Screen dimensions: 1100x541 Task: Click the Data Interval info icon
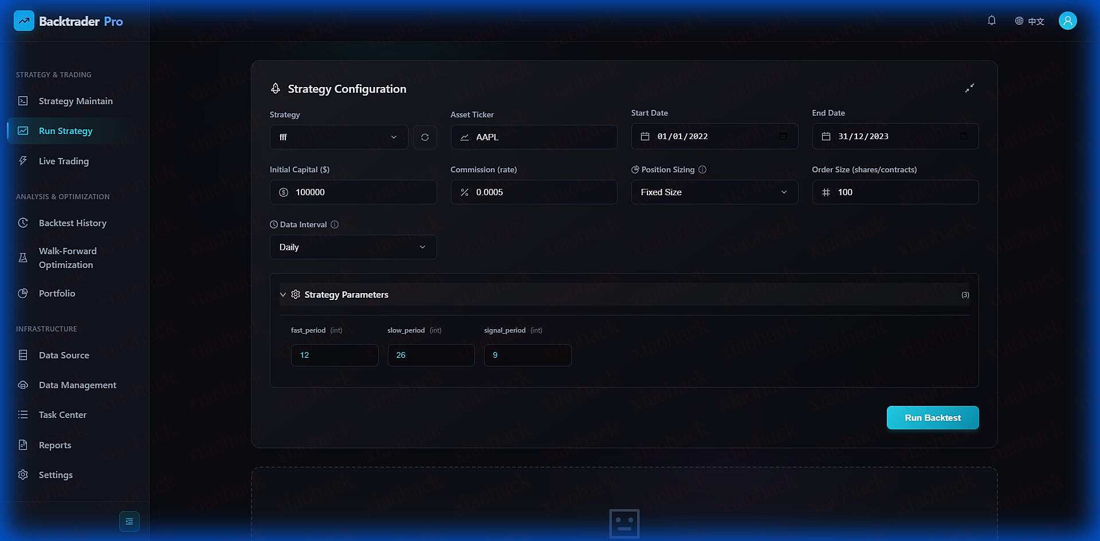(x=335, y=224)
